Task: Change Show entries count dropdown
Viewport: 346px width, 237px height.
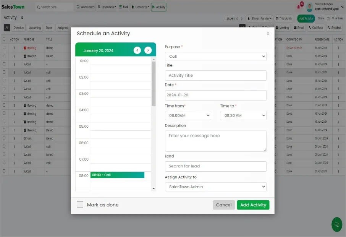Action: point(330,18)
